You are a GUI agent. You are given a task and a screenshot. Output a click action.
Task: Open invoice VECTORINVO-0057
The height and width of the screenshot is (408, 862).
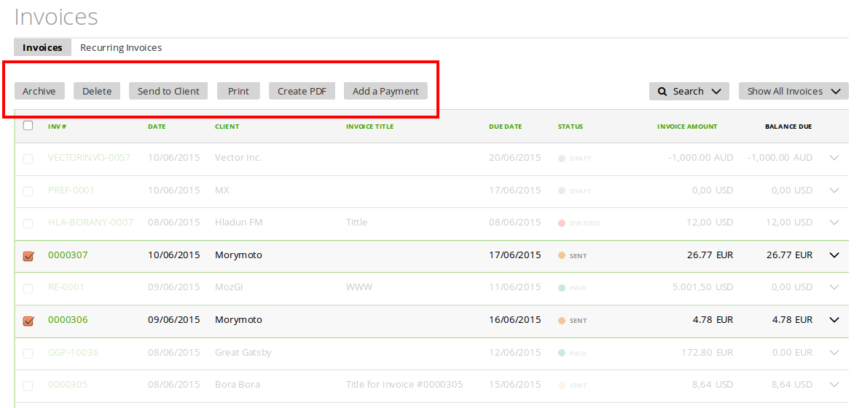click(89, 157)
